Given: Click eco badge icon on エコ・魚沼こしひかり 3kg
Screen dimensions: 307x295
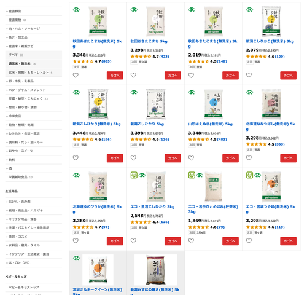Looking at the screenshot, I should [134, 175].
